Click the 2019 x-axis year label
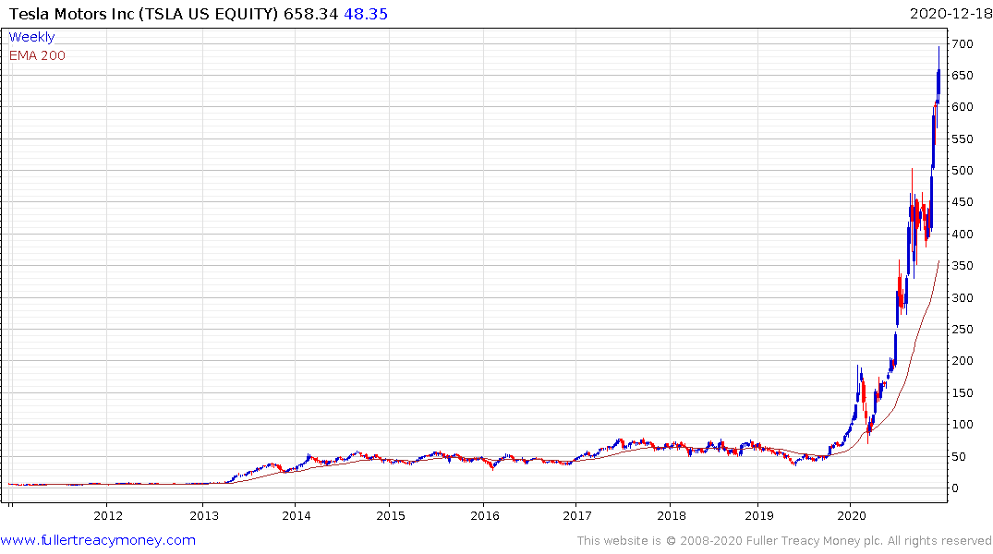Viewport: 993px width, 554px height. coord(758,515)
